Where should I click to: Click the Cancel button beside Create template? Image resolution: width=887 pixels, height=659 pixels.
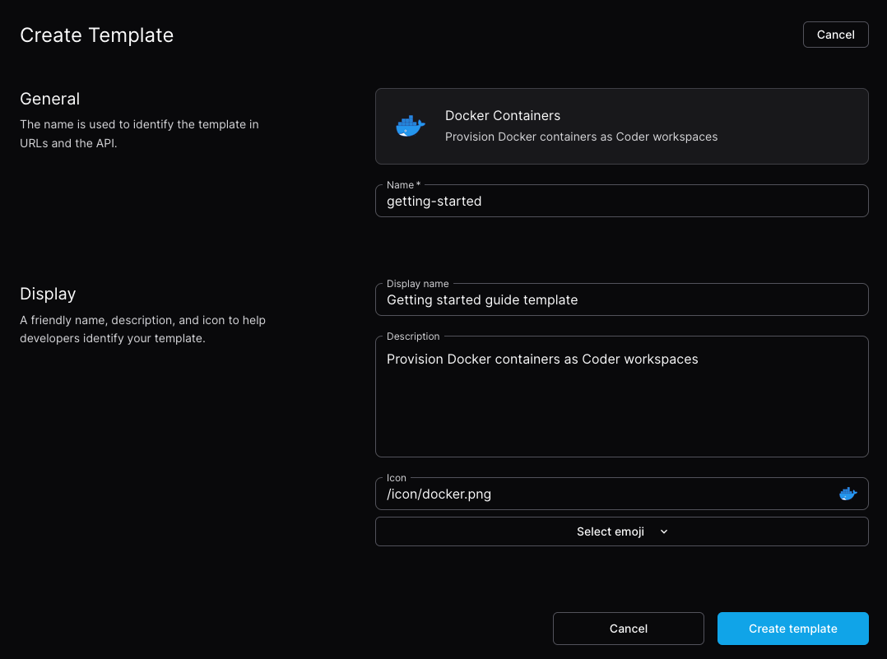point(628,629)
